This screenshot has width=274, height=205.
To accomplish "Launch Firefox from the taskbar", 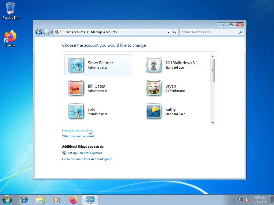I will (73, 200).
